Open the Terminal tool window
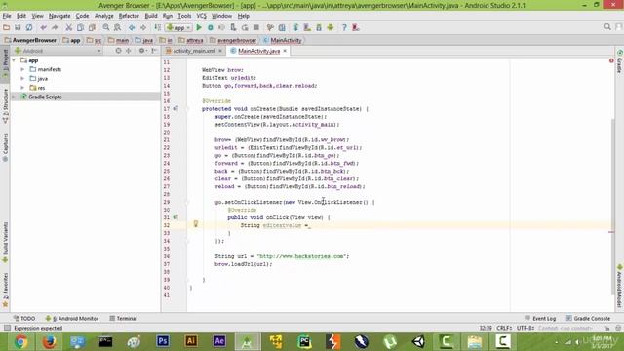624x351 pixels. coord(123,319)
